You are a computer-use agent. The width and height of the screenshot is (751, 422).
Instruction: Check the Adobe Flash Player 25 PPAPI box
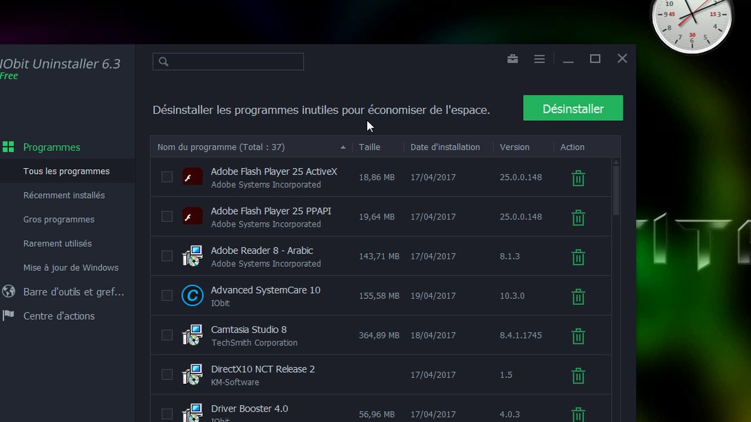(167, 217)
